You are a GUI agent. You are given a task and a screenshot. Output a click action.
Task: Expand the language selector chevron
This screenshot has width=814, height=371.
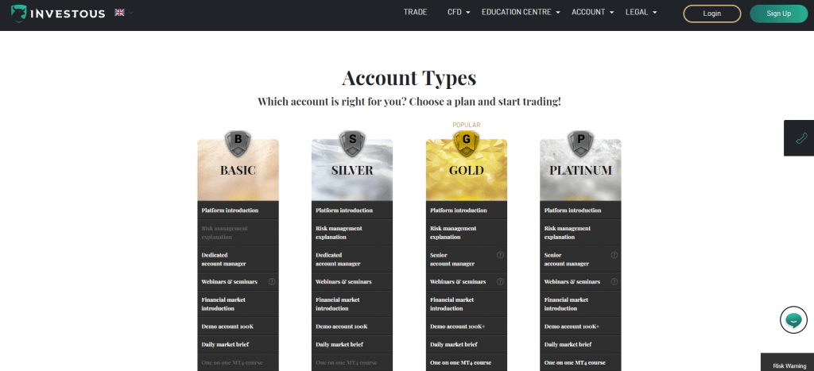(x=131, y=13)
